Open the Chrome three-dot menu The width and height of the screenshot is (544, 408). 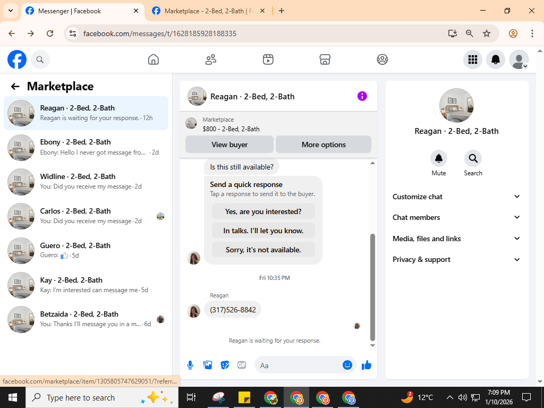pyautogui.click(x=532, y=33)
